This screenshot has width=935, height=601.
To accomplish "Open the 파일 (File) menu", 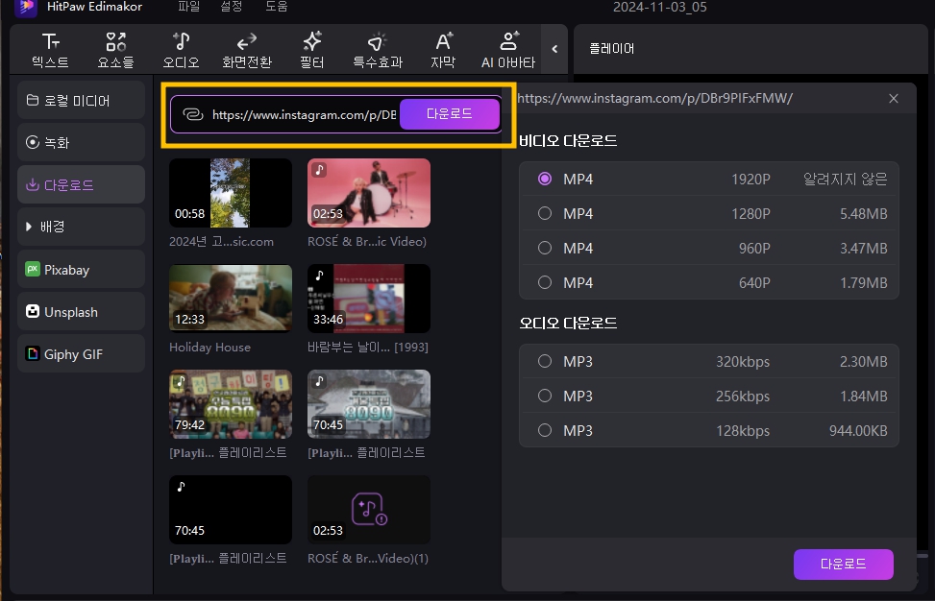I will [x=189, y=7].
